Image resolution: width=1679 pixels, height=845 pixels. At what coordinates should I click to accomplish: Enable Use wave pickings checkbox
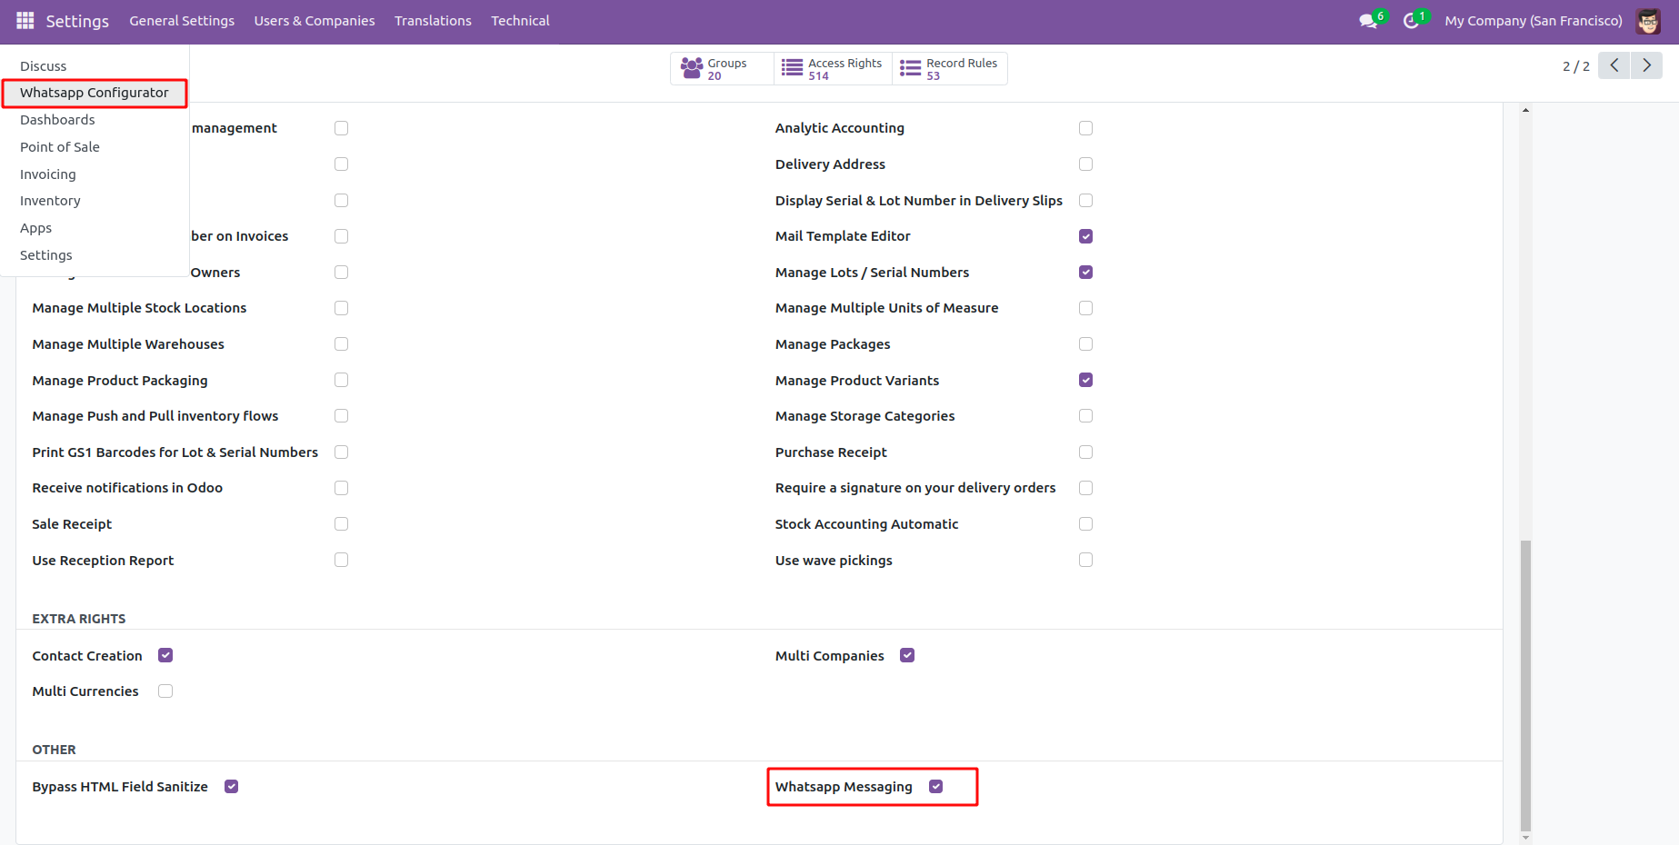click(x=1085, y=560)
